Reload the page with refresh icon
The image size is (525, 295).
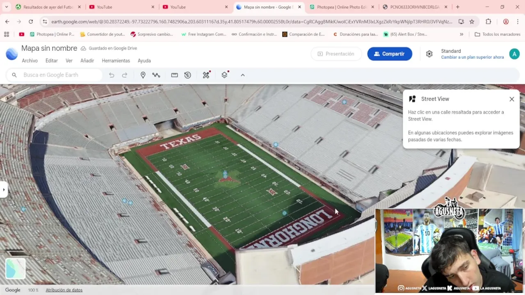(31, 22)
